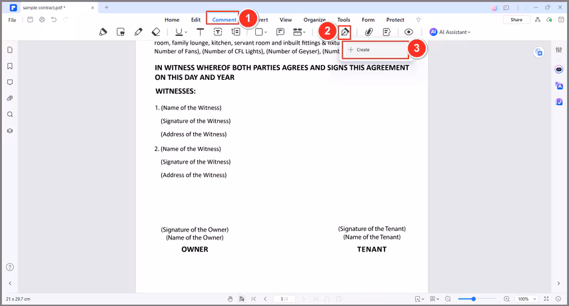Expand the right panel arrow

click(558, 283)
